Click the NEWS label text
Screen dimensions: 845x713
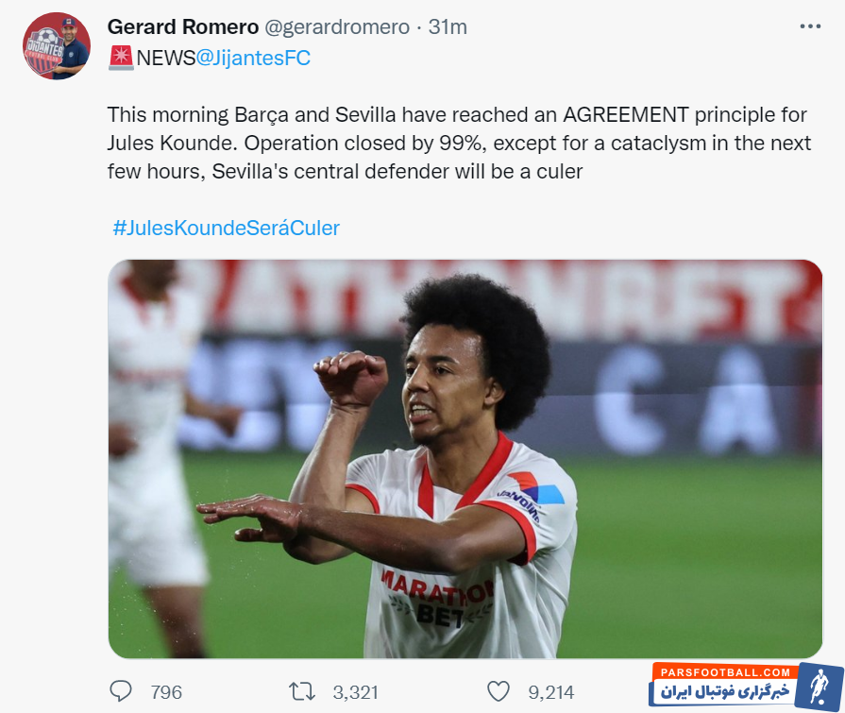click(165, 59)
